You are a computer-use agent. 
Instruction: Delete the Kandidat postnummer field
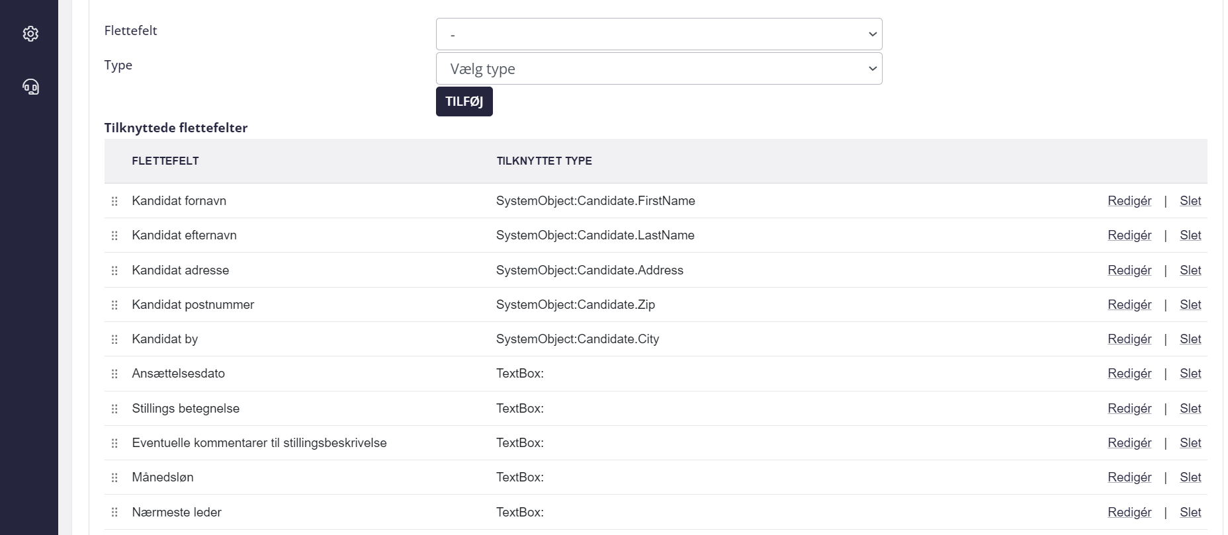[1190, 305]
